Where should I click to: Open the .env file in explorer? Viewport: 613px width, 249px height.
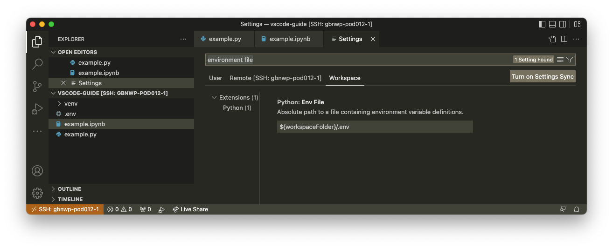coord(121,114)
